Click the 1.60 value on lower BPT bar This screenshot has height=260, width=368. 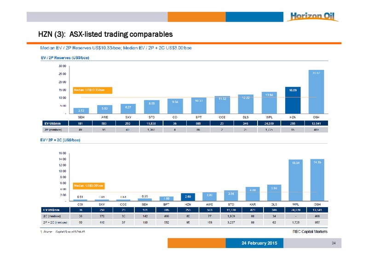point(167,198)
